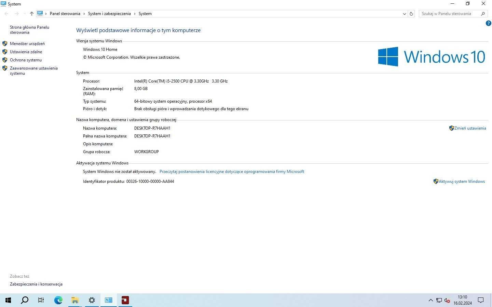Close the System window
This screenshot has height=307, width=492.
pos(483,4)
